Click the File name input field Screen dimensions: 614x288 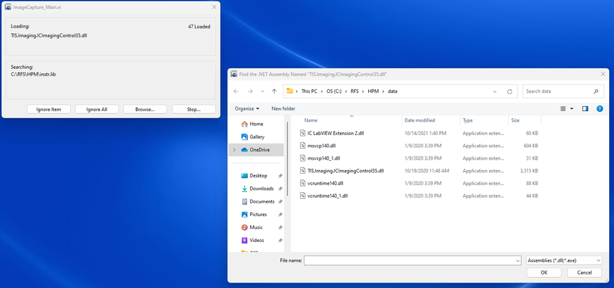click(409, 260)
